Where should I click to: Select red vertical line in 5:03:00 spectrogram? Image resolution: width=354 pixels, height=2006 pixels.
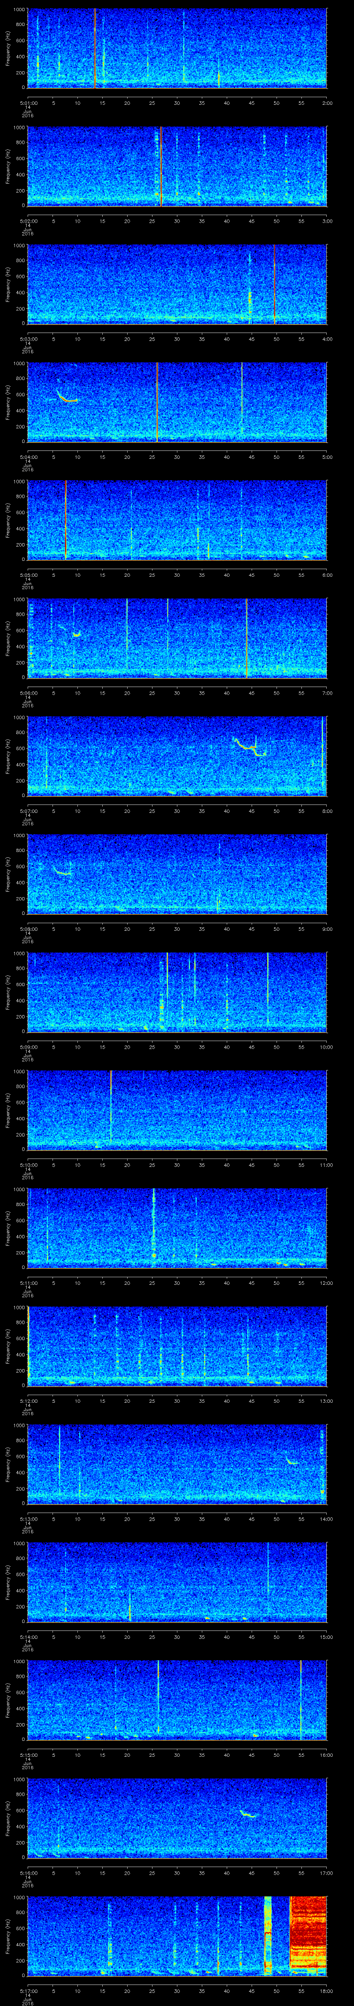[274, 284]
